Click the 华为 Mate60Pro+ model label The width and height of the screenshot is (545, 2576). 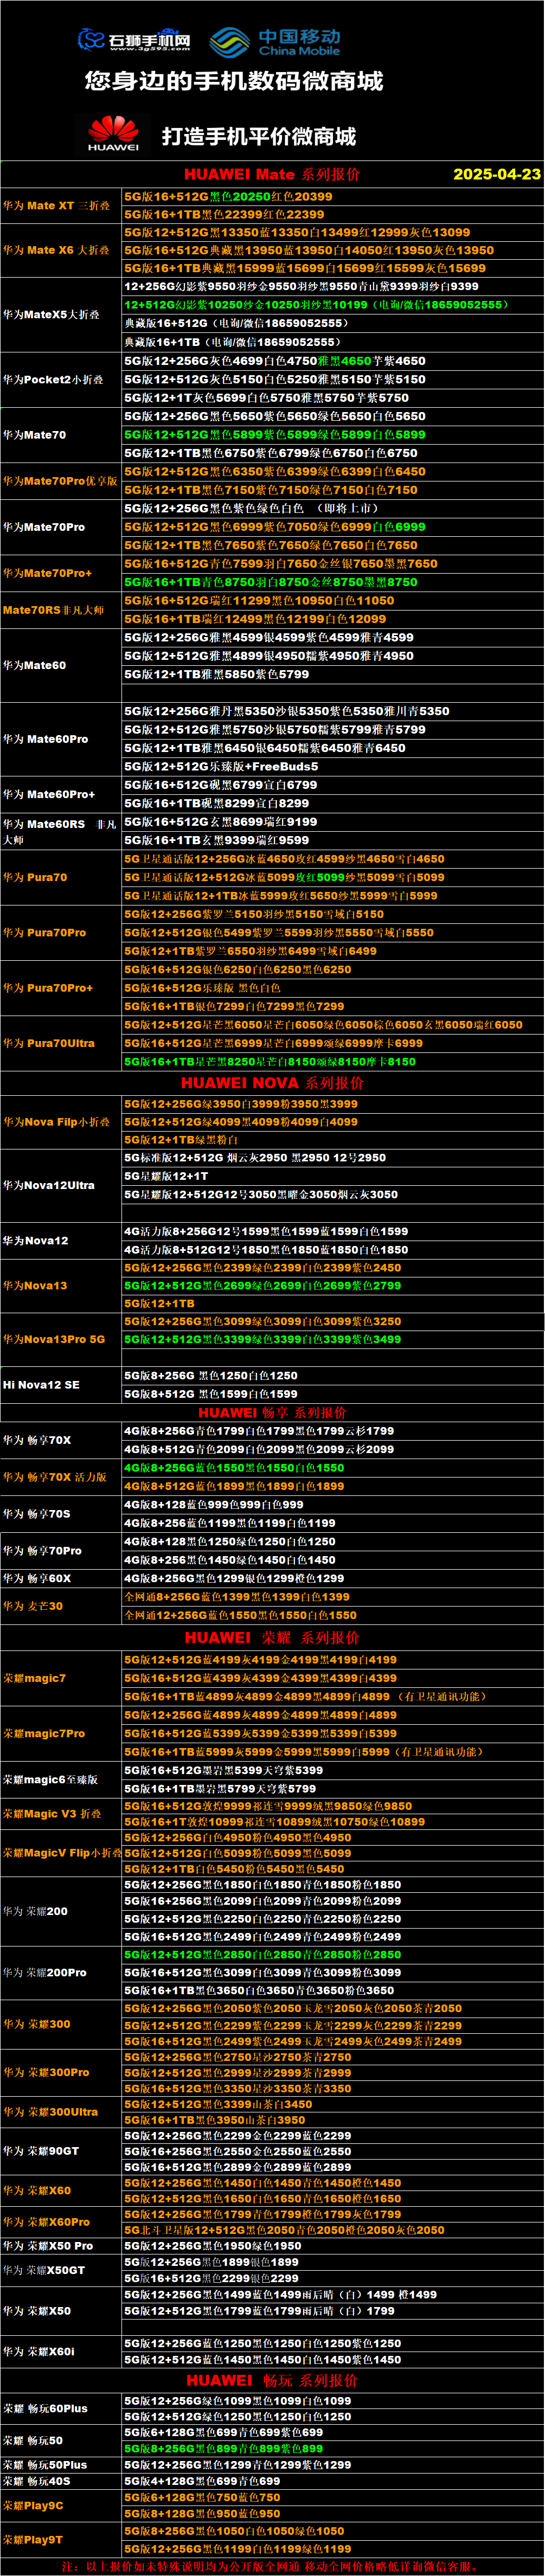(49, 794)
